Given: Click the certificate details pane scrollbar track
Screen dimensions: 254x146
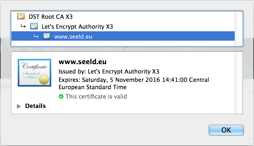Looking at the screenshot, I should click(239, 82).
